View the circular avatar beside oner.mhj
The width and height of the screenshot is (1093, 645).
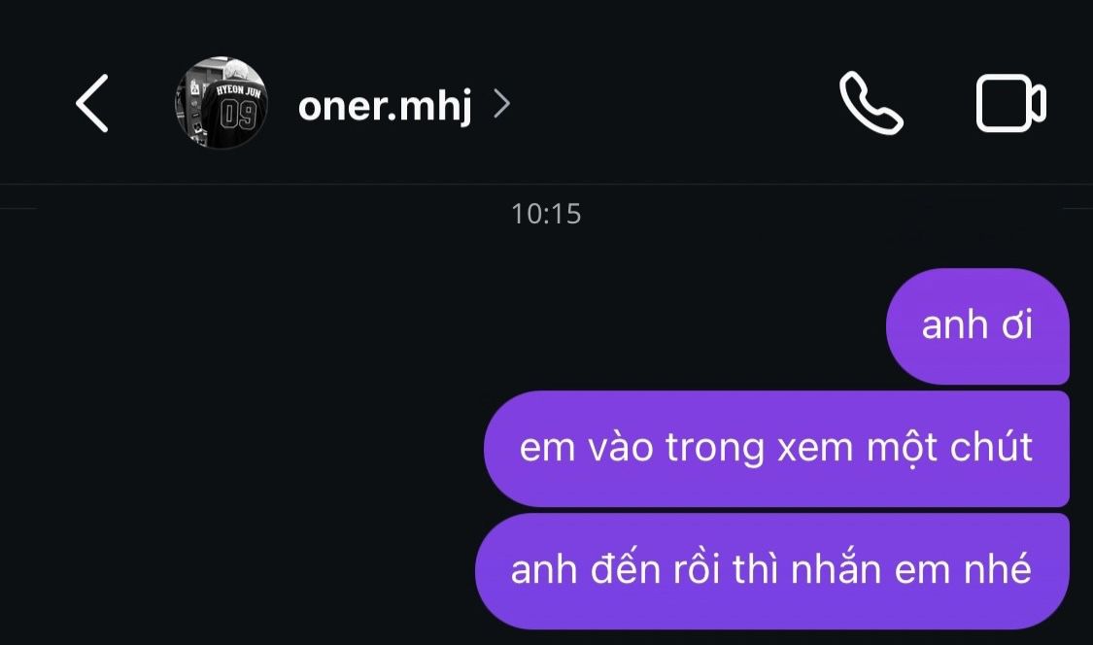click(x=221, y=103)
